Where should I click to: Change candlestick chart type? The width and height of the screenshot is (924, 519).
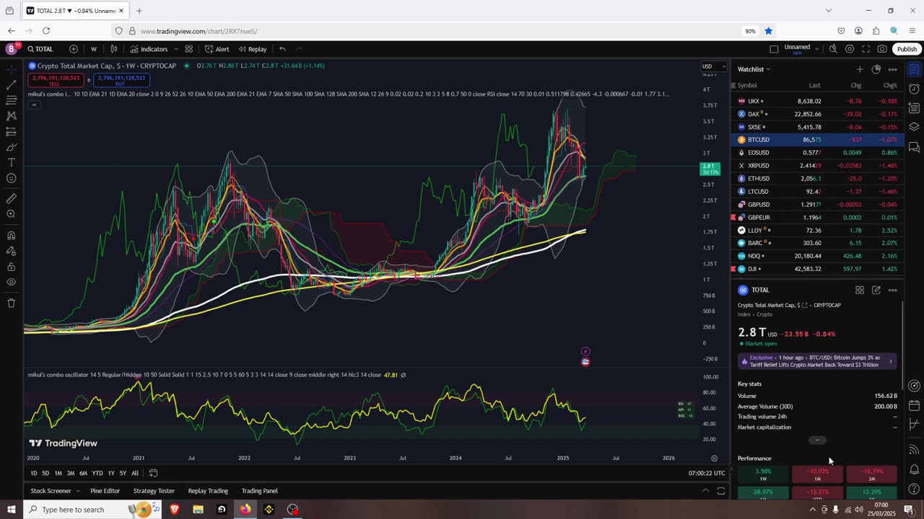[114, 49]
